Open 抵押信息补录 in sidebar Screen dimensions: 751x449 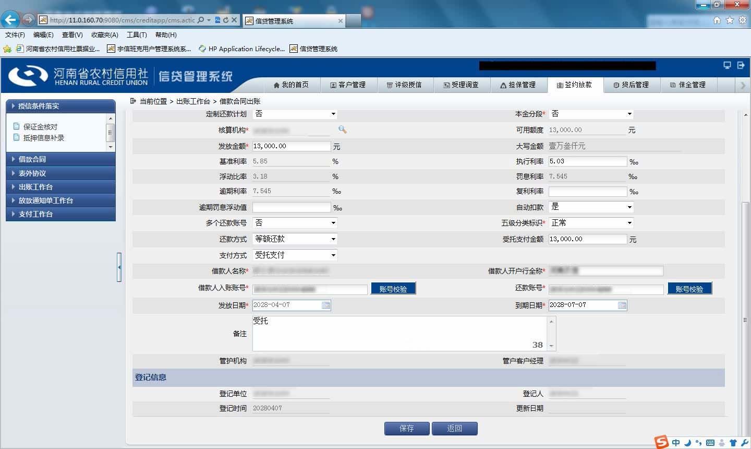coord(44,138)
